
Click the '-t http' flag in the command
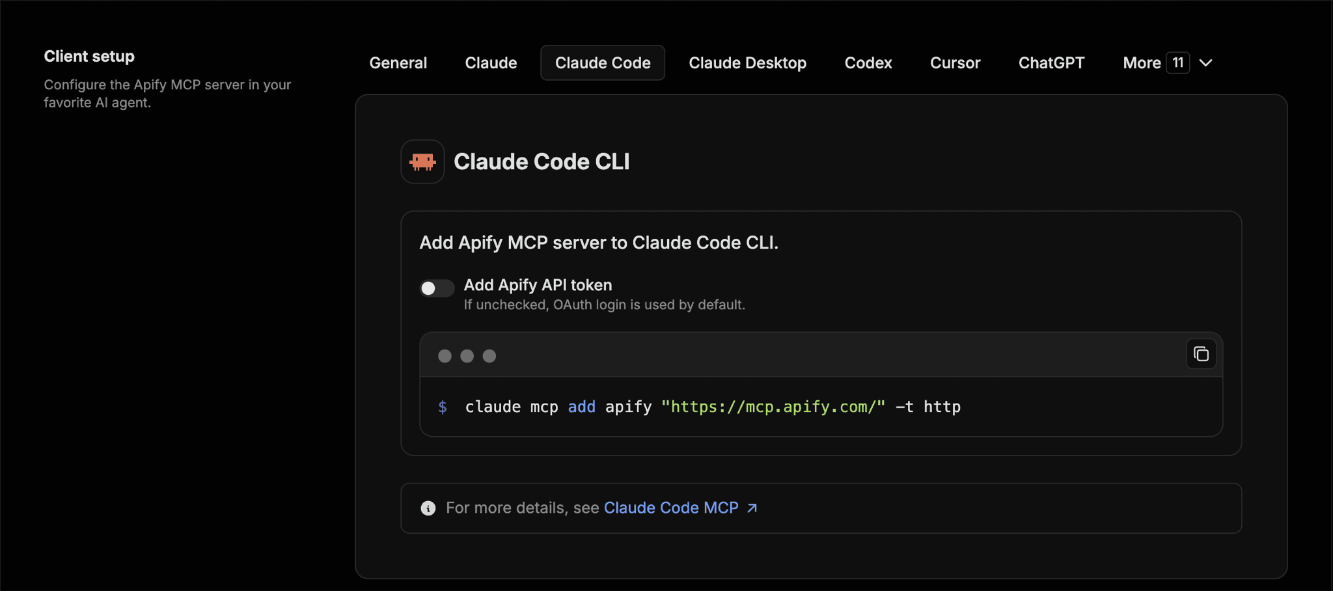click(928, 407)
